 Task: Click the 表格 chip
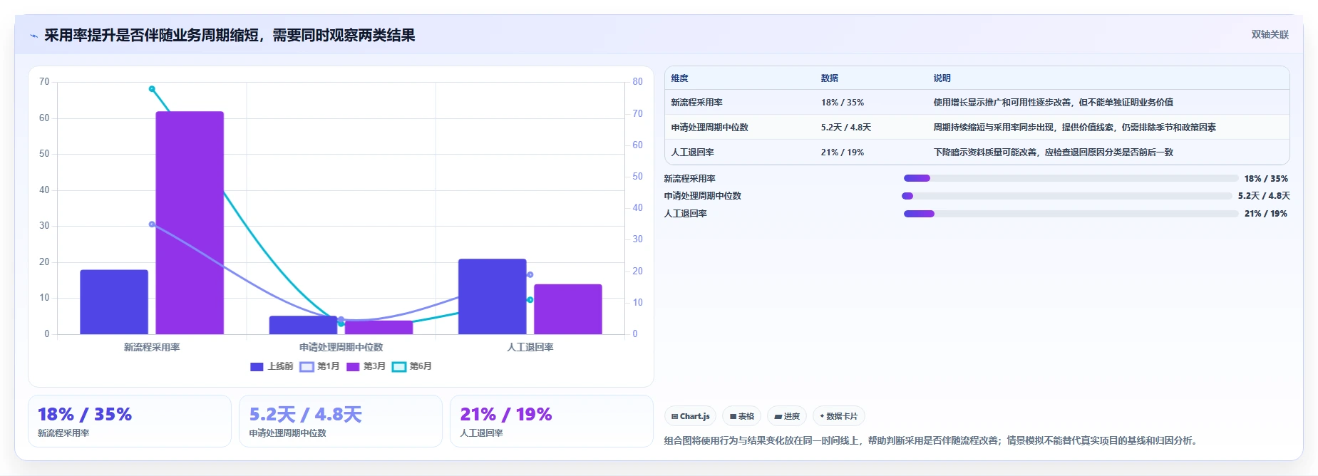pyautogui.click(x=741, y=416)
